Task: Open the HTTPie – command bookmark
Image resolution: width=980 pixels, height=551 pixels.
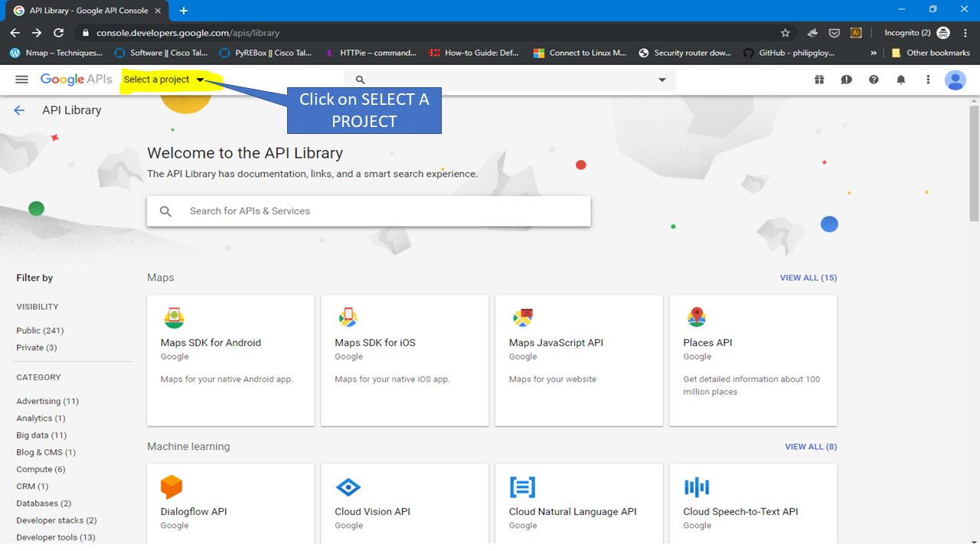Action: pos(371,53)
